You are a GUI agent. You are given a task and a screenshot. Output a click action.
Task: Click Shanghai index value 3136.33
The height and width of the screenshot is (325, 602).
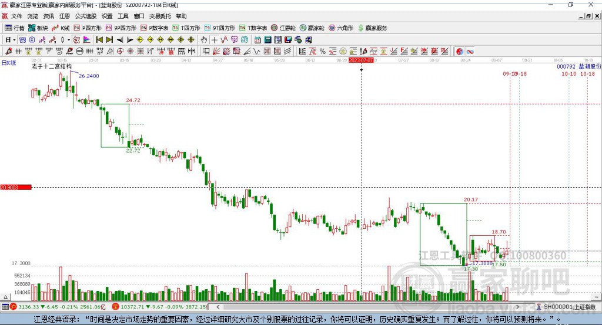click(x=29, y=307)
